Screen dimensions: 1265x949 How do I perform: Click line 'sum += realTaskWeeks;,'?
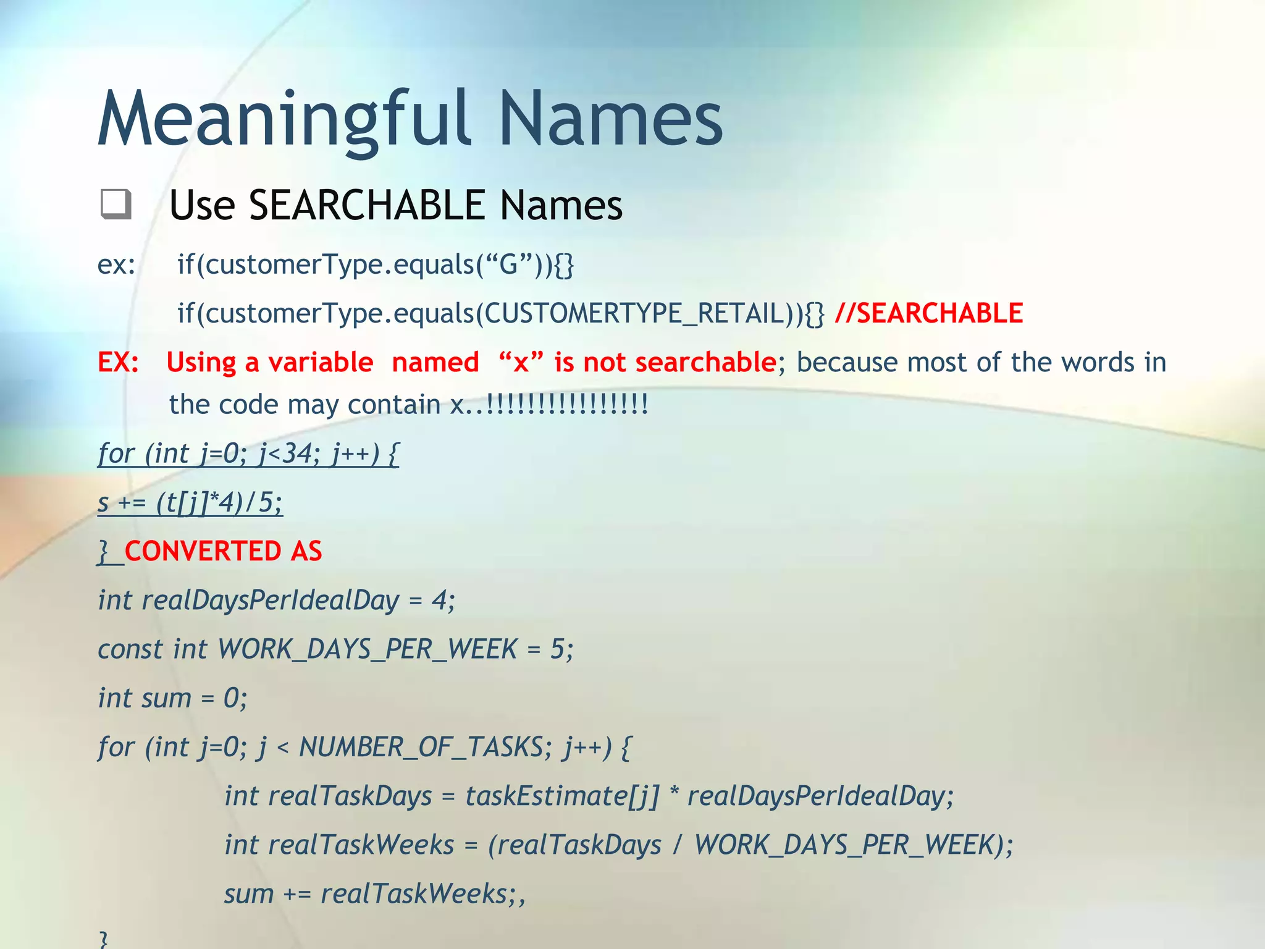click(375, 894)
